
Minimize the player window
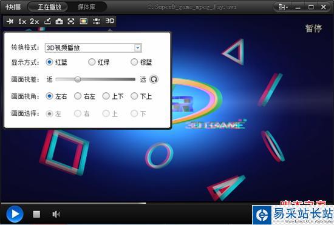click(298, 7)
